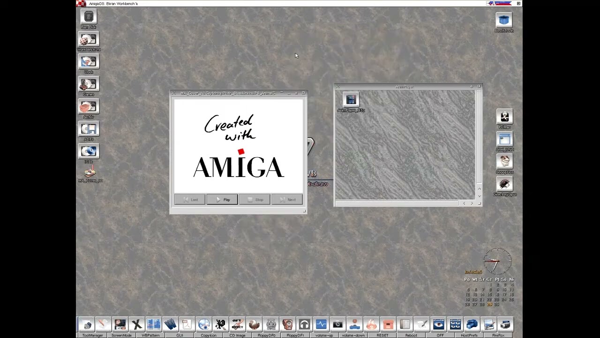This screenshot has height=338, width=600.
Task: Open the art EFFECT dock icon
Action: [x=237, y=324]
